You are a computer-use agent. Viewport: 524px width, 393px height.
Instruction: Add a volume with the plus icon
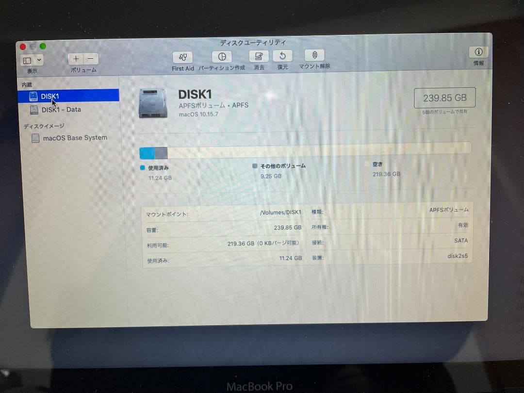click(76, 58)
